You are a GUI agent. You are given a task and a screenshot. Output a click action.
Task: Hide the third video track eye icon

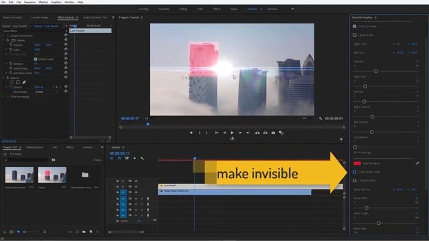pos(135,192)
